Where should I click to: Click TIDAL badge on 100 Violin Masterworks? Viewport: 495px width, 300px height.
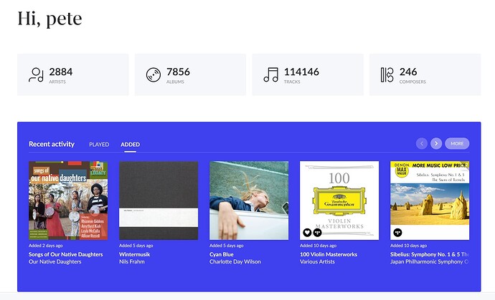317,233
